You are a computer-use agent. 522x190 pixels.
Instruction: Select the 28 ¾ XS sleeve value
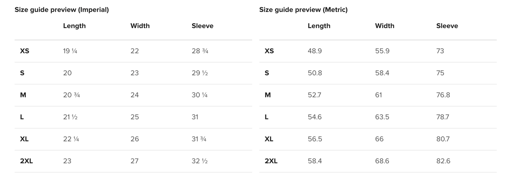200,51
